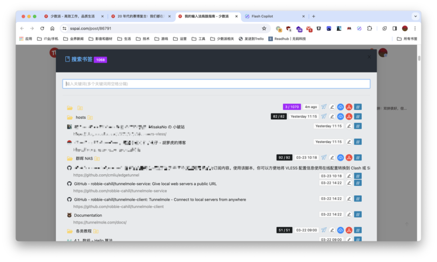Click the blue stripes button in the hosts row
Image resolution: width=437 pixels, height=262 pixels.
tap(358, 116)
